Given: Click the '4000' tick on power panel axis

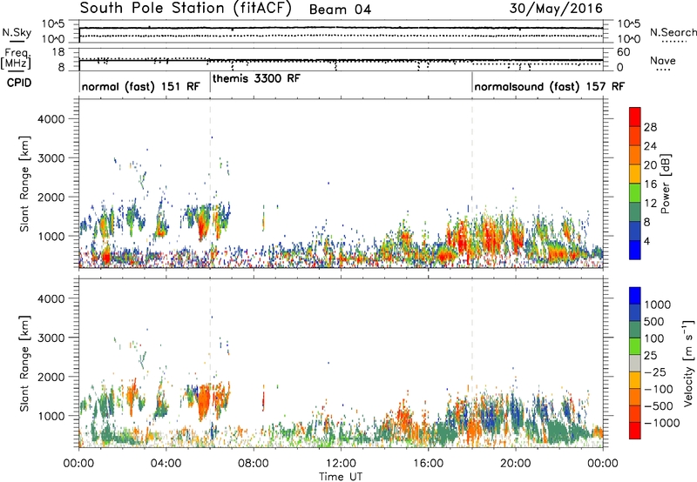Looking at the screenshot, I should [x=51, y=119].
